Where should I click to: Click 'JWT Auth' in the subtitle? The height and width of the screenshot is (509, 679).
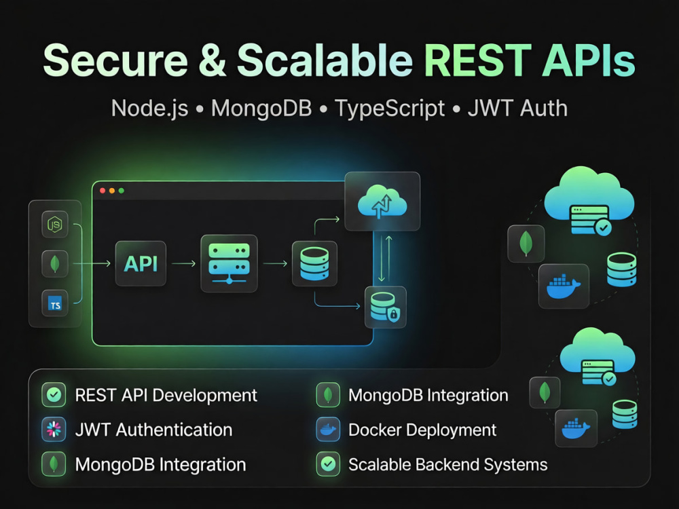[517, 108]
